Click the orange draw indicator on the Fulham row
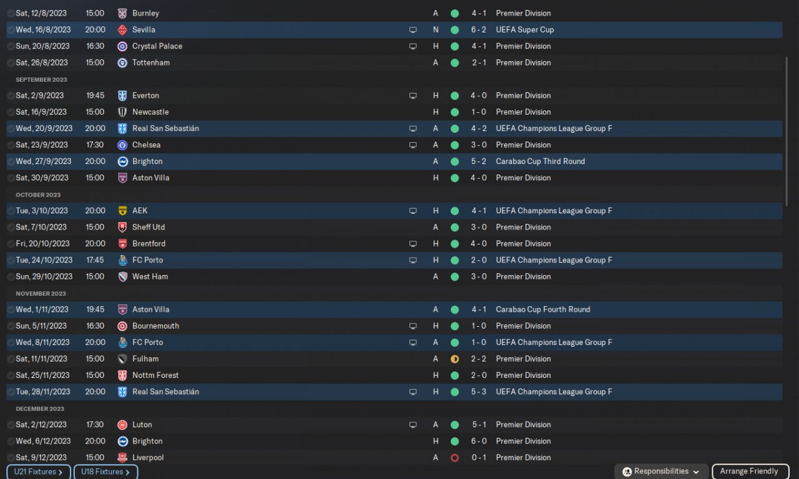The image size is (799, 479). [454, 359]
